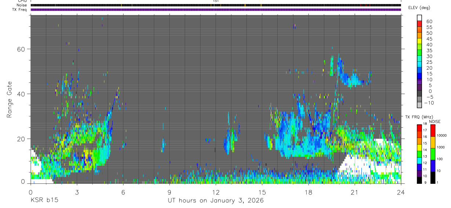This screenshot has width=451, height=208.
Task: Click the NOISE legend heading
Action: point(434,121)
